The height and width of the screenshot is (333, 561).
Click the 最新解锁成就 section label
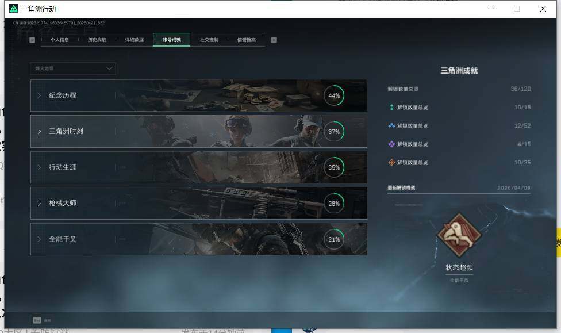(401, 187)
